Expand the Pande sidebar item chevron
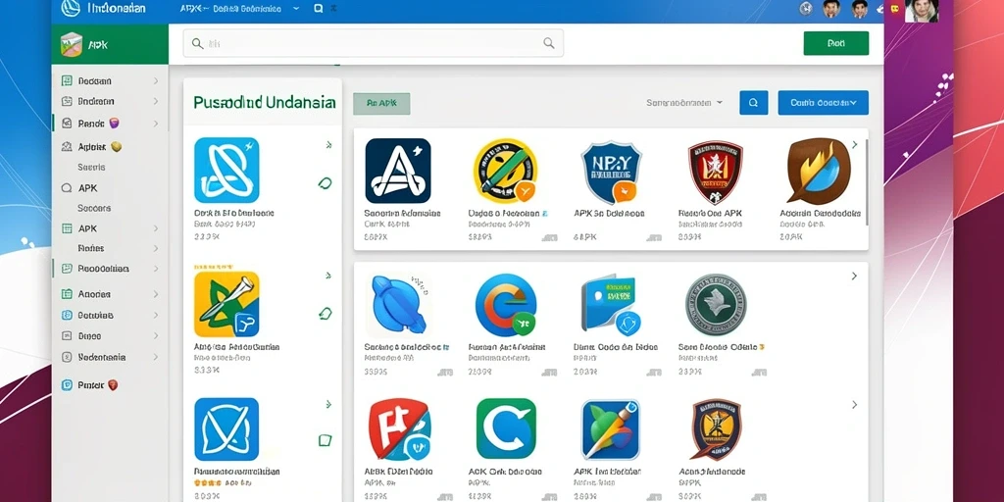Viewport: 1004px width, 502px height. pos(156,124)
